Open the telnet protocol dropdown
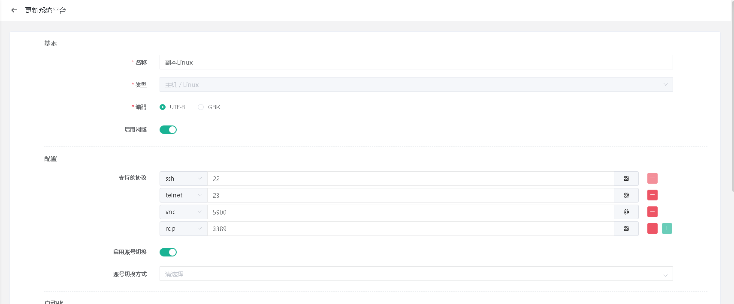734x304 pixels. (184, 195)
